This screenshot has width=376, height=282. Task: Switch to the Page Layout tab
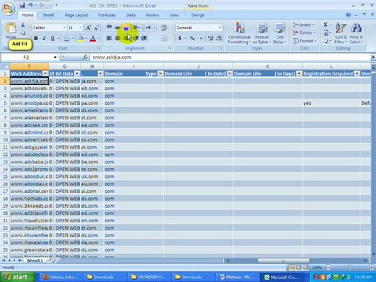tap(76, 15)
